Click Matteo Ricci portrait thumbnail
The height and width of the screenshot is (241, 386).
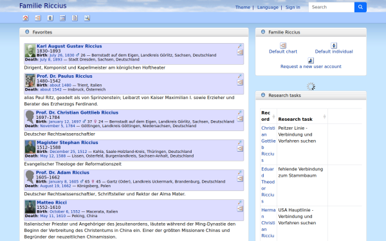[30, 207]
